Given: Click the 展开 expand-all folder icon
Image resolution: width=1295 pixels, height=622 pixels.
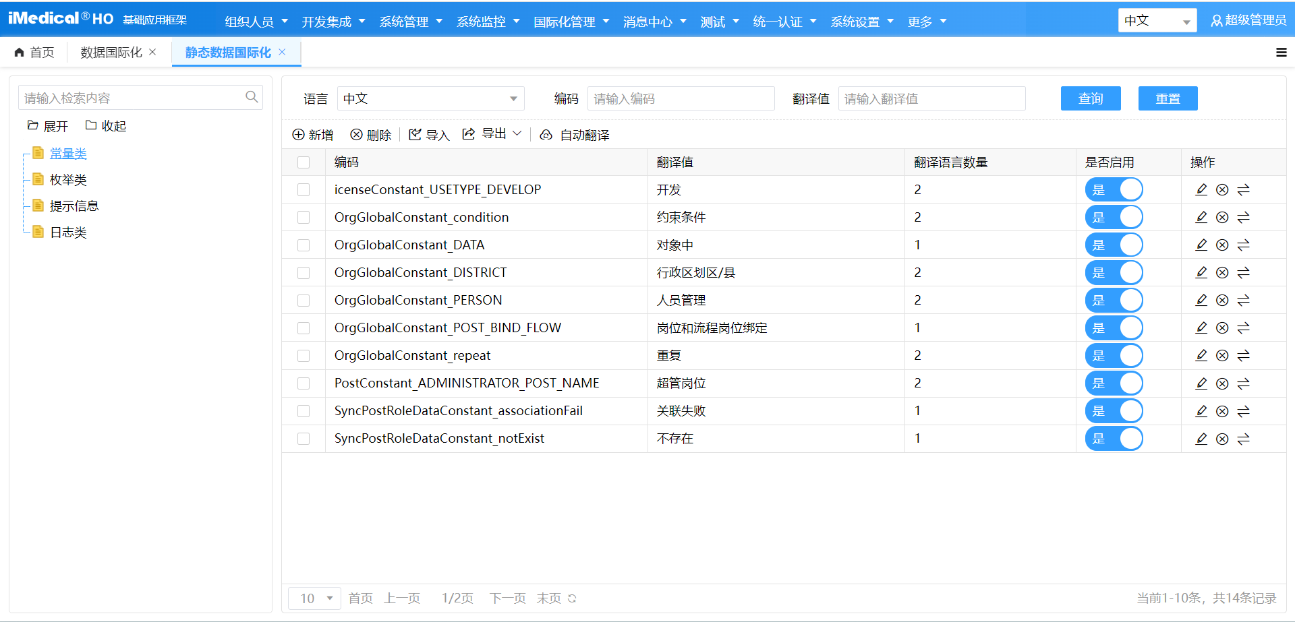Looking at the screenshot, I should tap(32, 125).
